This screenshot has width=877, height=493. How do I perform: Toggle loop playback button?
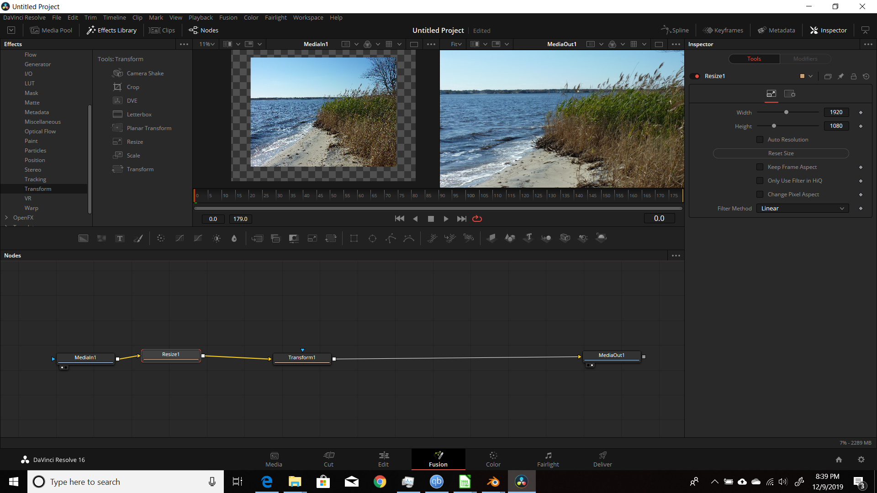pos(477,219)
